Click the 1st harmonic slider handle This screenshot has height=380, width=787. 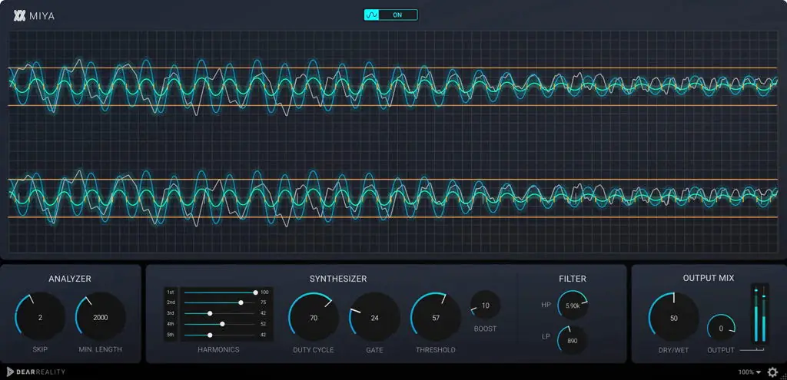point(255,292)
